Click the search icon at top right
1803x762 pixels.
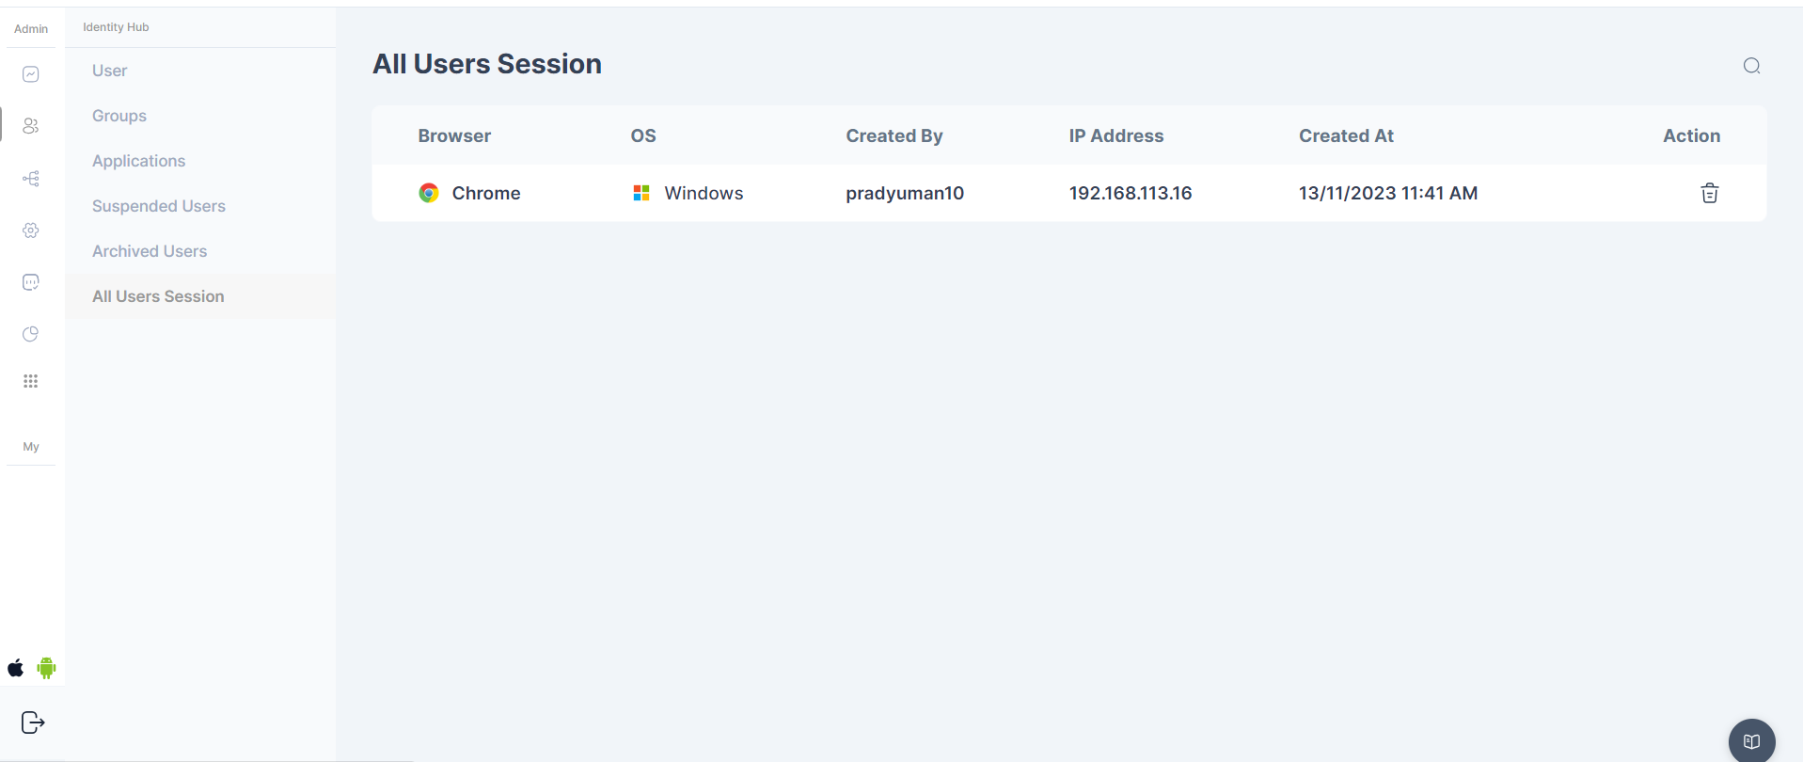[x=1751, y=66]
